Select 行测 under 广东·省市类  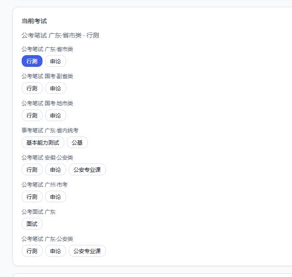[32, 61]
